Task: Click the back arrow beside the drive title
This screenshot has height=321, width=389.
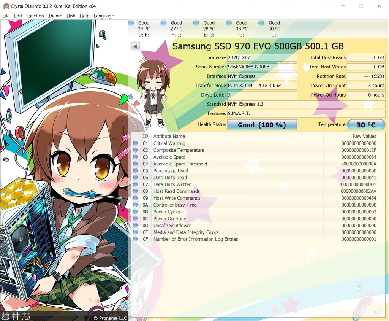Action: click(x=135, y=46)
